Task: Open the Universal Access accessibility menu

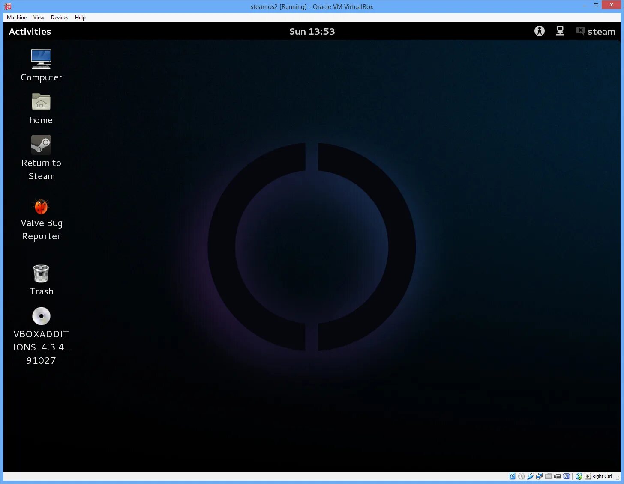Action: (540, 31)
